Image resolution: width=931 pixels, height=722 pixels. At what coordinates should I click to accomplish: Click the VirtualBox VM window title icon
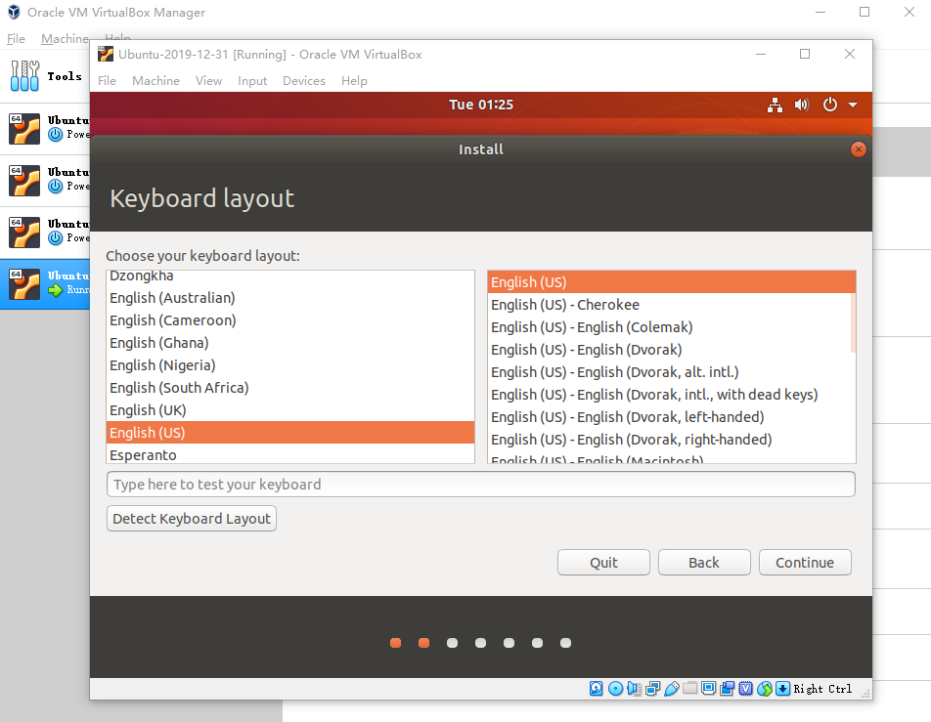106,54
